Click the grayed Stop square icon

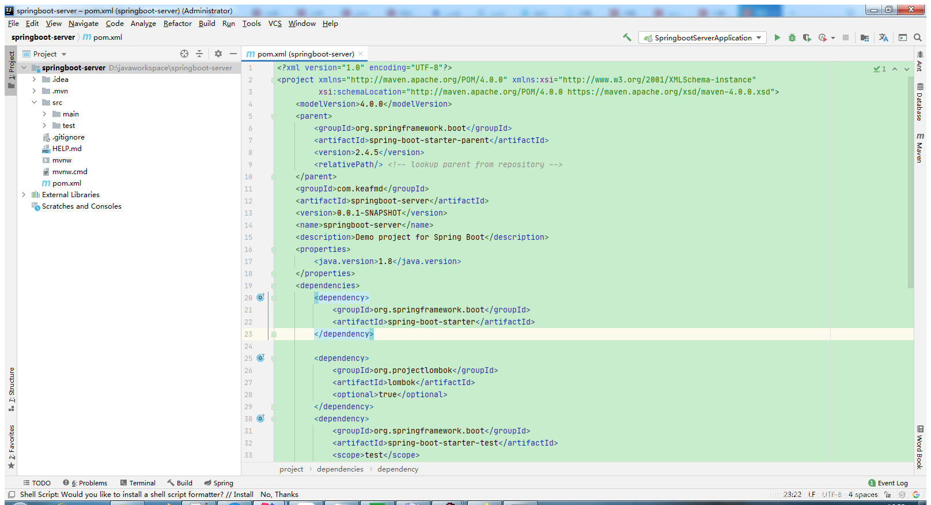pyautogui.click(x=846, y=37)
